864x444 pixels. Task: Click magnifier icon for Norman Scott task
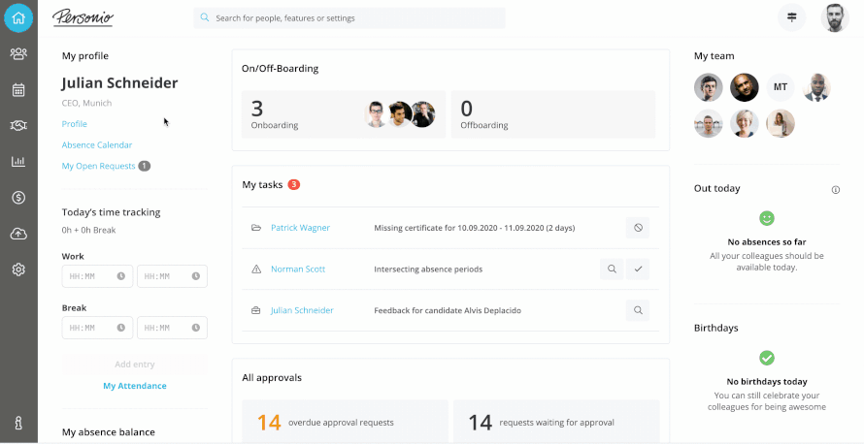pyautogui.click(x=612, y=269)
